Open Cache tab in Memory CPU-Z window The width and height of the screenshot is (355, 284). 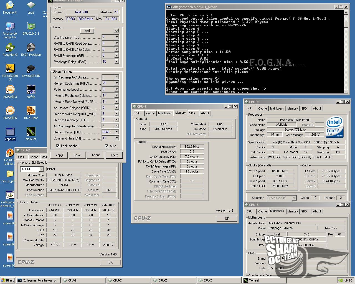coord(151,113)
